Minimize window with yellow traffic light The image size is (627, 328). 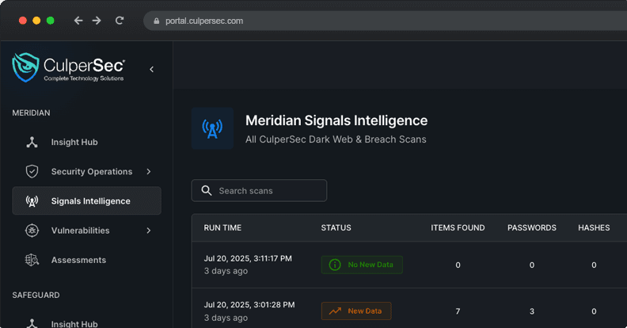click(x=36, y=21)
